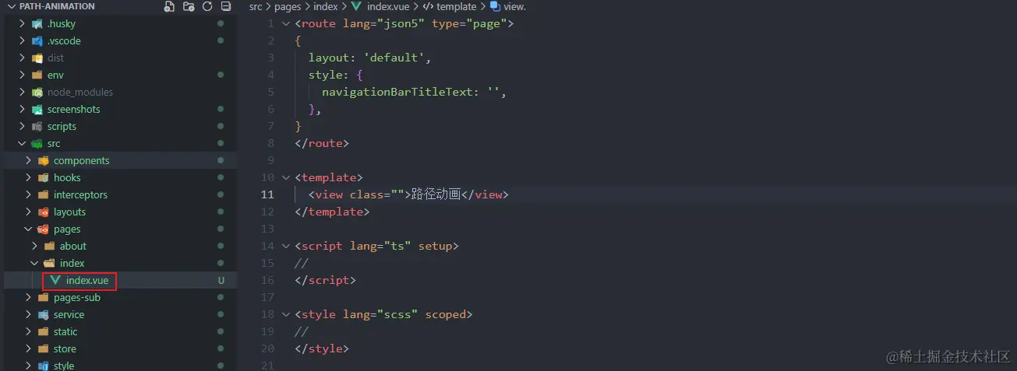The height and width of the screenshot is (371, 1017).
Task: Select the hooks folder label
Action: [x=67, y=177]
